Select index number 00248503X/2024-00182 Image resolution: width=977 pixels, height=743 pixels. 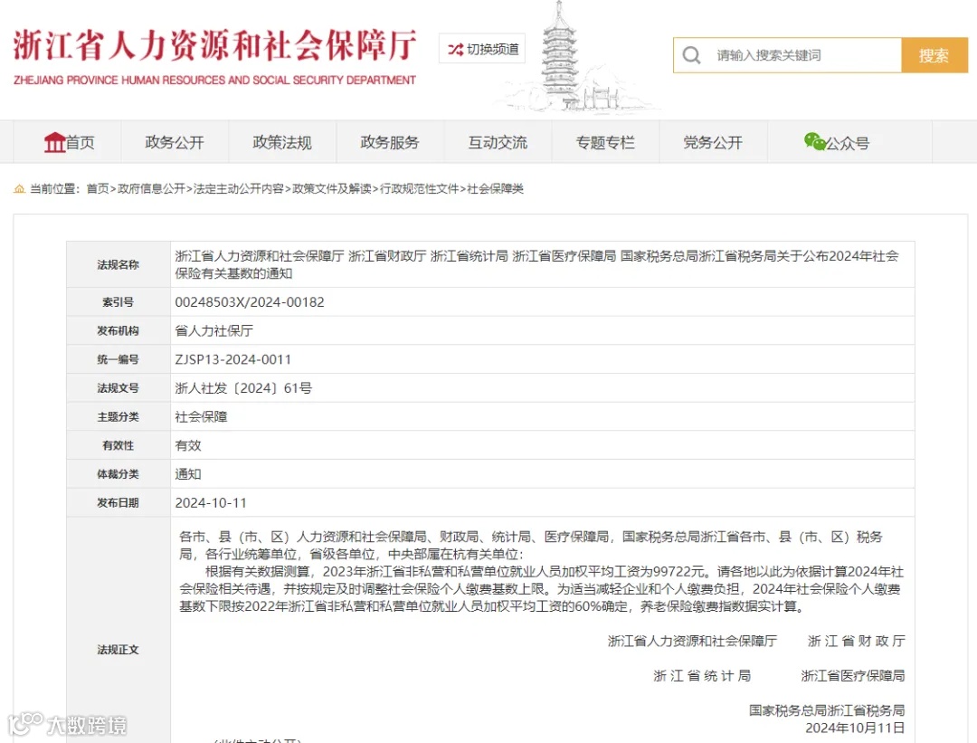pos(250,302)
